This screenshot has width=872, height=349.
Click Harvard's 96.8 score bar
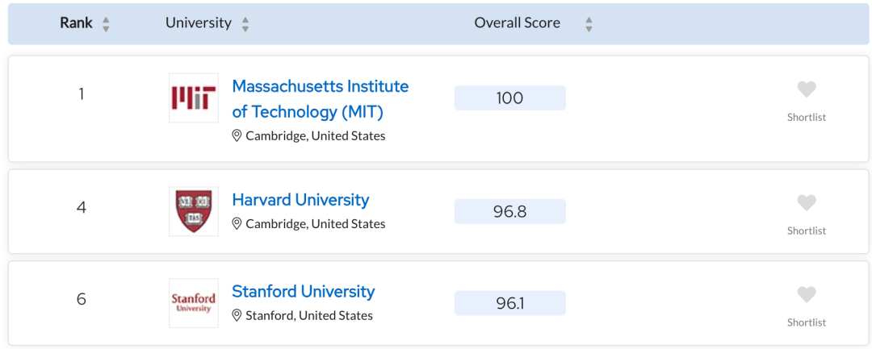(510, 211)
